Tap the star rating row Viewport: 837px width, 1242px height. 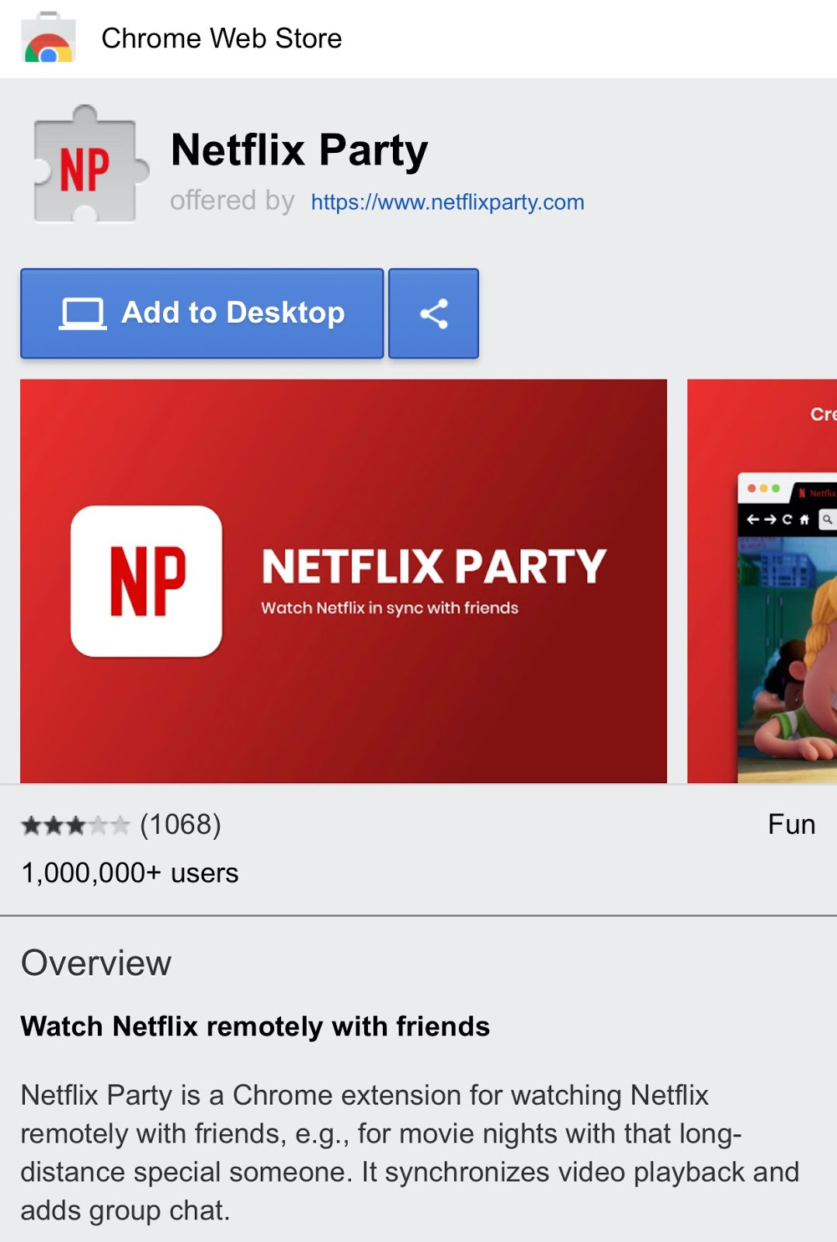pyautogui.click(x=75, y=825)
